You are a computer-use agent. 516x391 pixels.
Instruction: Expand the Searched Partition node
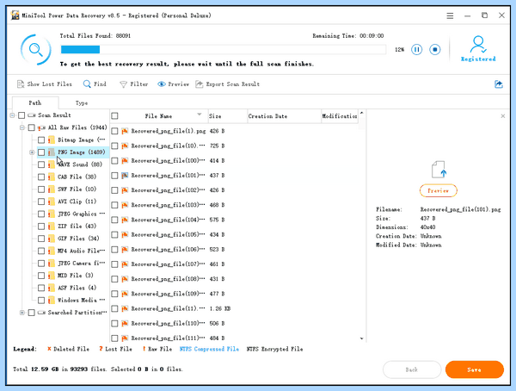(22, 313)
